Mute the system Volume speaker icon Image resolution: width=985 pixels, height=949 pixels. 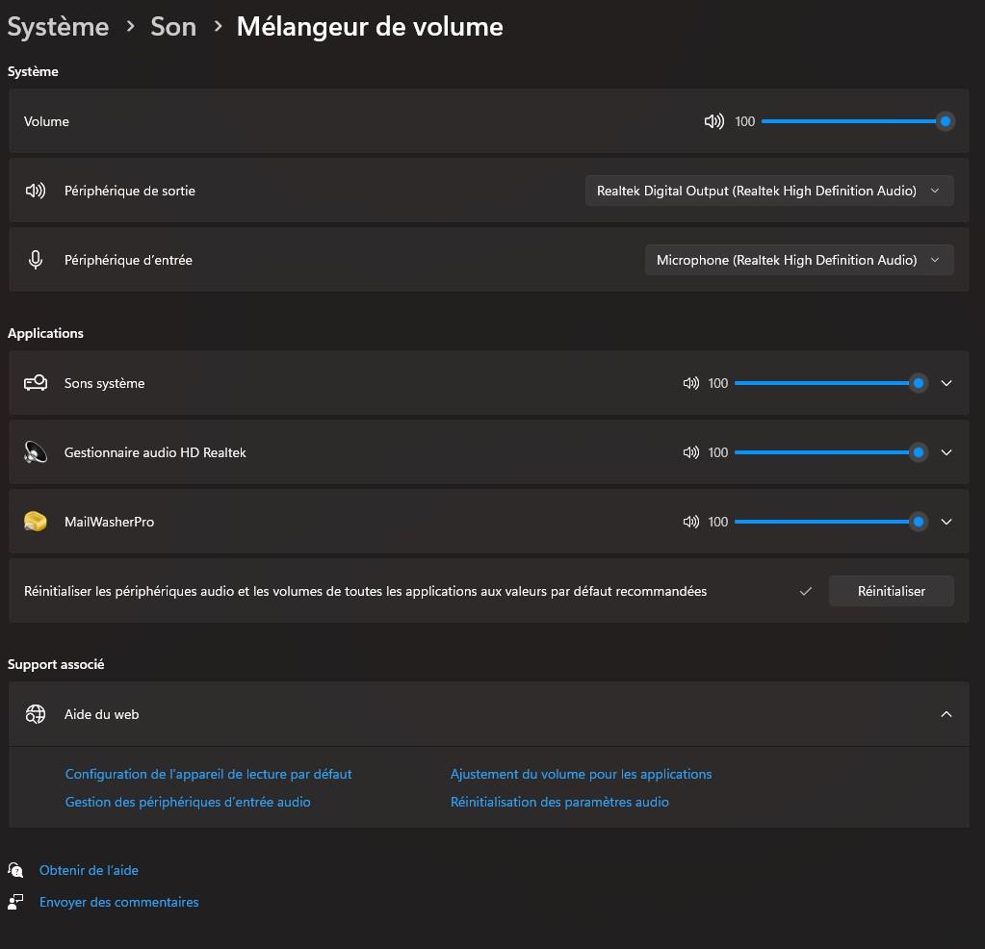pos(714,121)
